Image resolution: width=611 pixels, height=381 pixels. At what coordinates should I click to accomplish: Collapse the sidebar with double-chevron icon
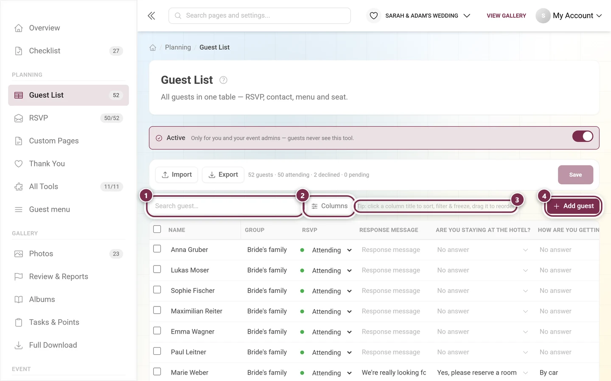click(151, 16)
